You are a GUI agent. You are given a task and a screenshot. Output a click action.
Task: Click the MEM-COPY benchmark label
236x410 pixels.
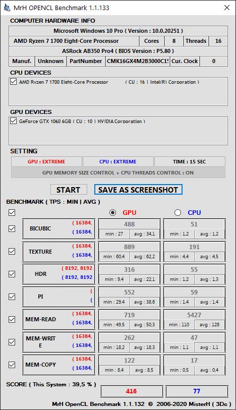click(x=40, y=365)
